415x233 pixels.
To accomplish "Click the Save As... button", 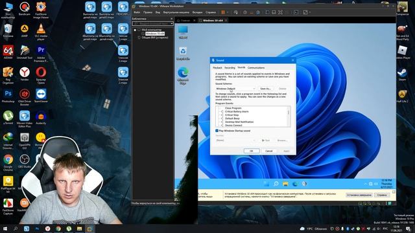I will 265,89.
